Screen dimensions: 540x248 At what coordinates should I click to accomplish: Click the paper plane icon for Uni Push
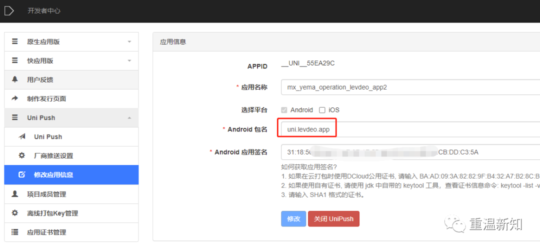[22, 136]
